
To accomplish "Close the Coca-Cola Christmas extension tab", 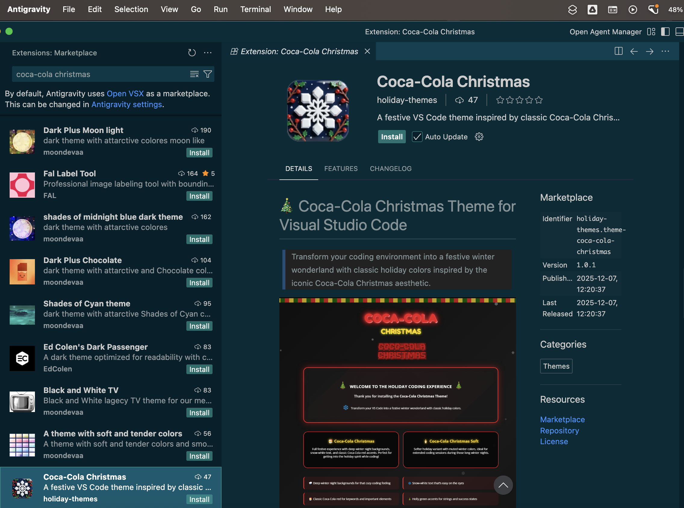I will click(x=367, y=51).
